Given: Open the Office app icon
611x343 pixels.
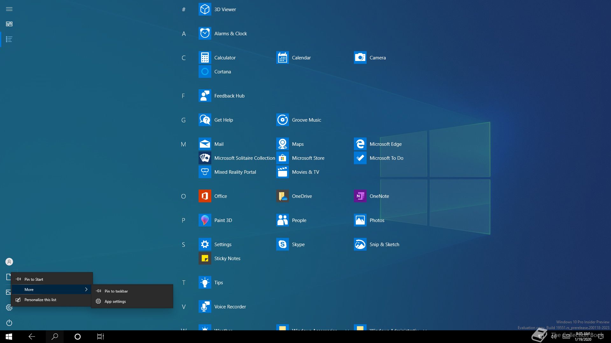Looking at the screenshot, I should click(x=205, y=196).
